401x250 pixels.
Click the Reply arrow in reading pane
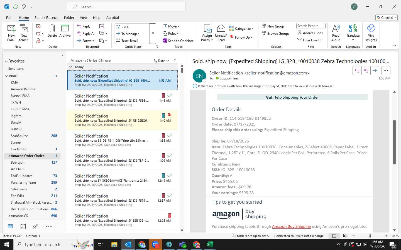tap(357, 71)
